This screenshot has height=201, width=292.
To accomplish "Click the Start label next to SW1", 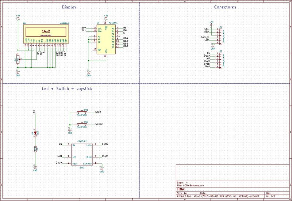I will 98,112.
